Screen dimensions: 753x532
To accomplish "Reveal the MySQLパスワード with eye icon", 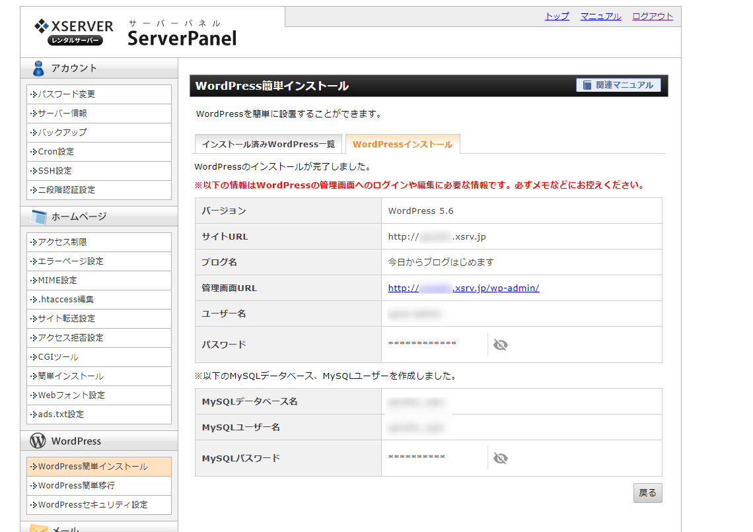I will (501, 458).
